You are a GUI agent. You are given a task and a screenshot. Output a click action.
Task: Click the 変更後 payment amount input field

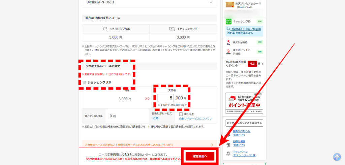tap(166, 98)
